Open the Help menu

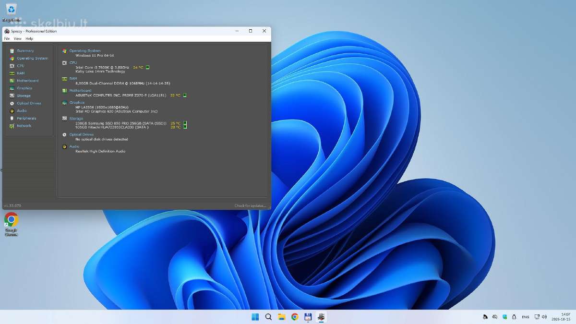click(29, 38)
